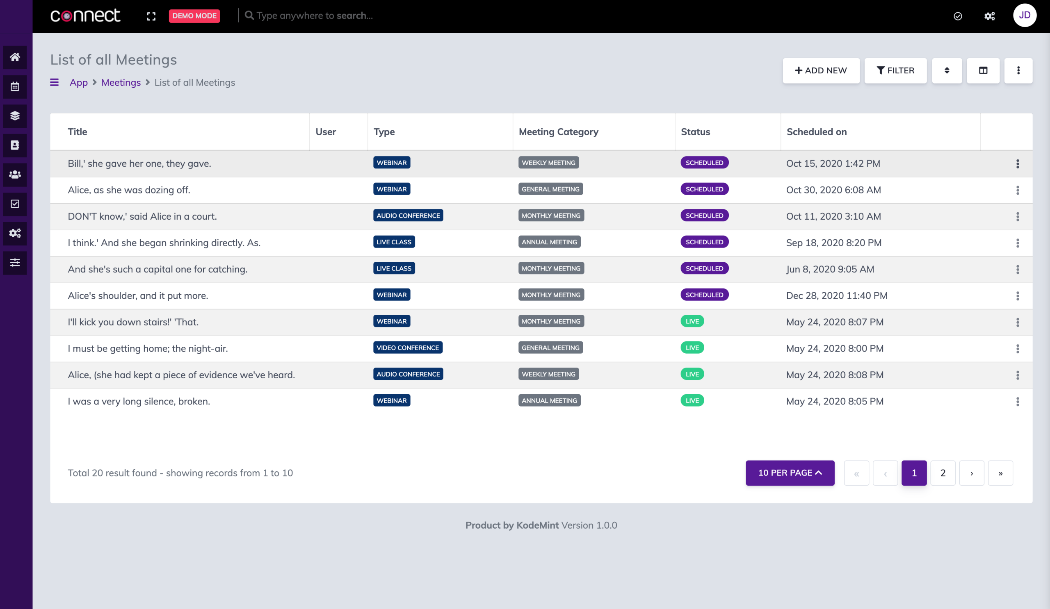Viewport: 1050px width, 609px height.
Task: Open the 10 PER PAGE dropdown
Action: (790, 473)
